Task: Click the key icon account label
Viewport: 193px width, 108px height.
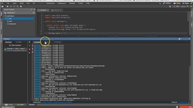Action: (167, 3)
